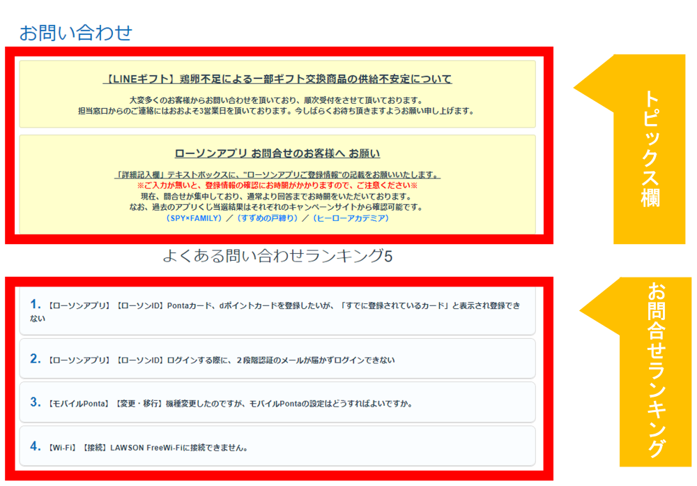Open the ヒーローアカデミア campaign link

tap(351, 218)
